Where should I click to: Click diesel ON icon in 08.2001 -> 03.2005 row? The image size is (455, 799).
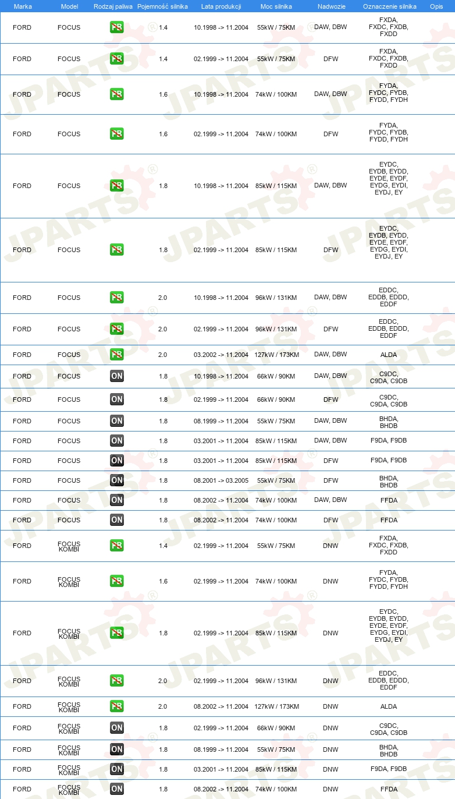[116, 480]
